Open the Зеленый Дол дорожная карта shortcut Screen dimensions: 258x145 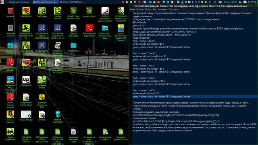coord(105,11)
